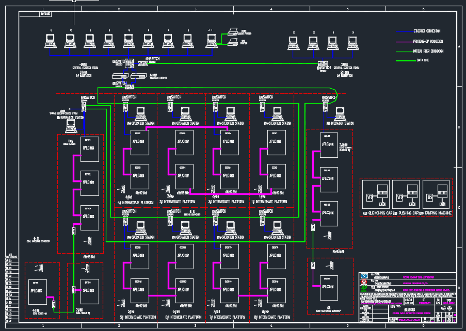Pick the Pushing Car diagram block
Viewport: 466px width, 331px height.
click(x=405, y=191)
